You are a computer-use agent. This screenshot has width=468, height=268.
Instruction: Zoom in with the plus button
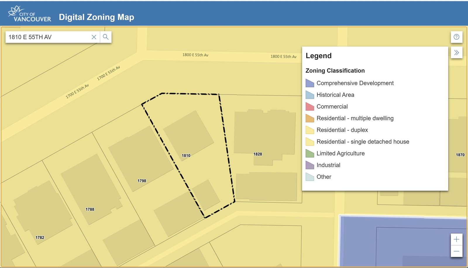click(x=456, y=239)
